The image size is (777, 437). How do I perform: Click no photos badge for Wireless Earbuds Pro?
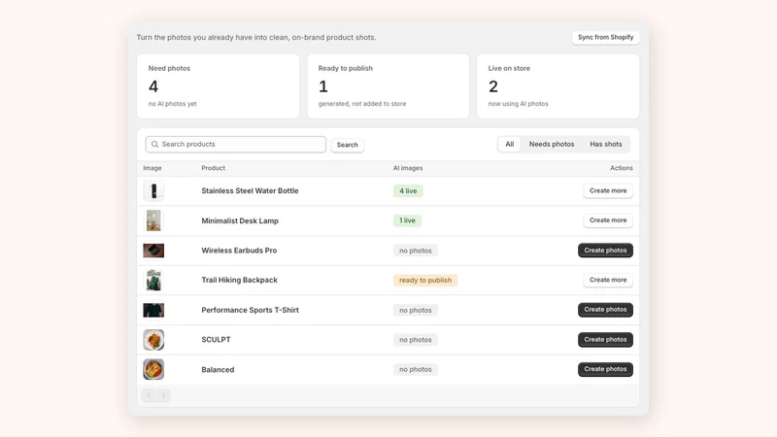416,251
